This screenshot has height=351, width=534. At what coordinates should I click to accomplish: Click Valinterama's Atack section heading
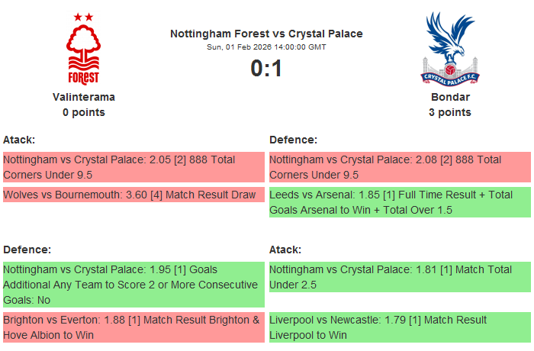19,140
